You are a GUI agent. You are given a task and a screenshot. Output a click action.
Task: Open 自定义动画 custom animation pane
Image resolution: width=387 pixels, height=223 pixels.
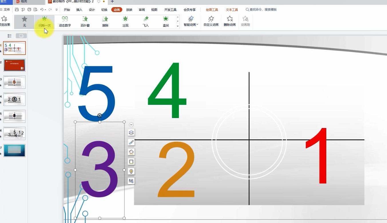(211, 21)
